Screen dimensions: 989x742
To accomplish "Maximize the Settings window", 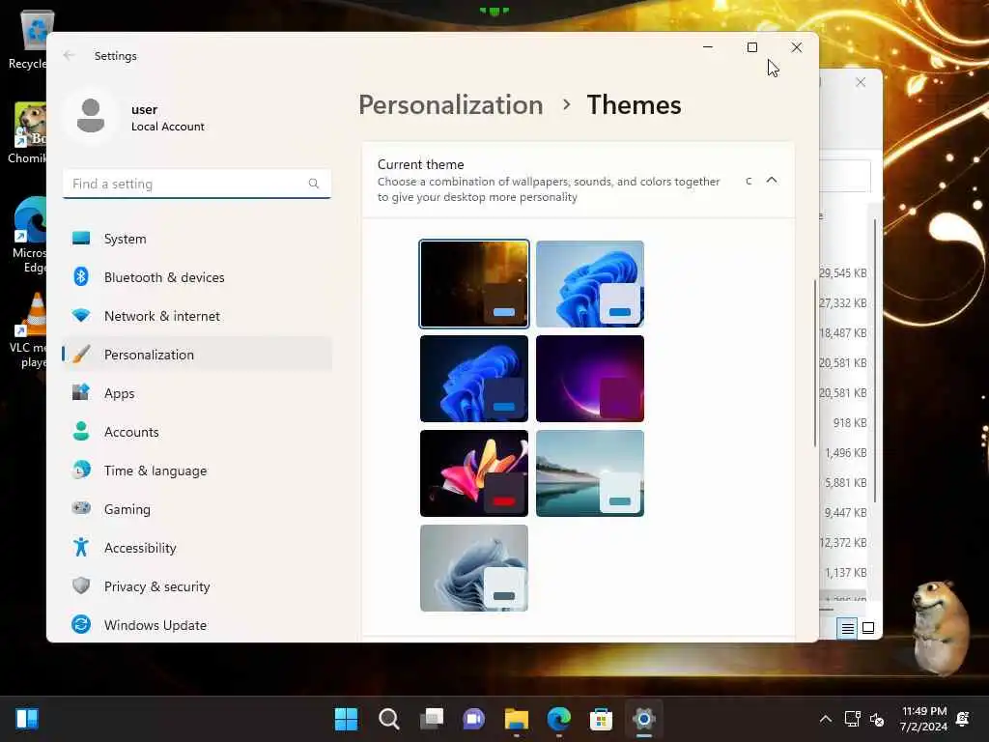I will click(x=751, y=47).
